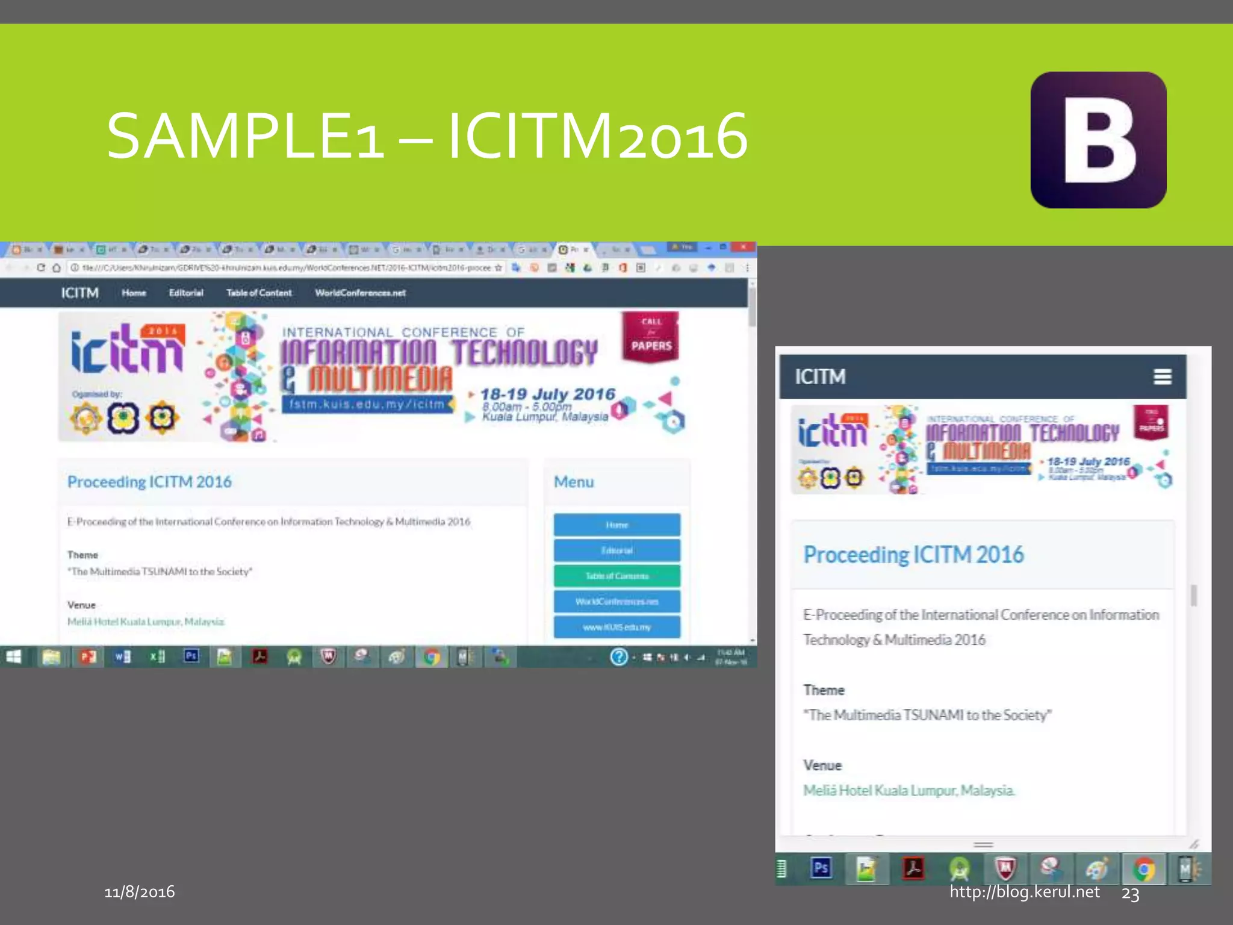
Task: Open File Explorer from the wide taskbar
Action: pos(52,656)
